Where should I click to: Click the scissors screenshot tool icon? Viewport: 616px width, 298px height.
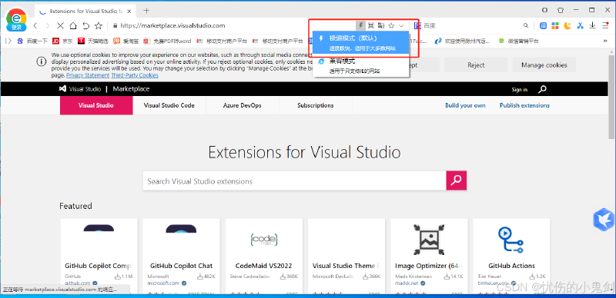tap(581, 25)
